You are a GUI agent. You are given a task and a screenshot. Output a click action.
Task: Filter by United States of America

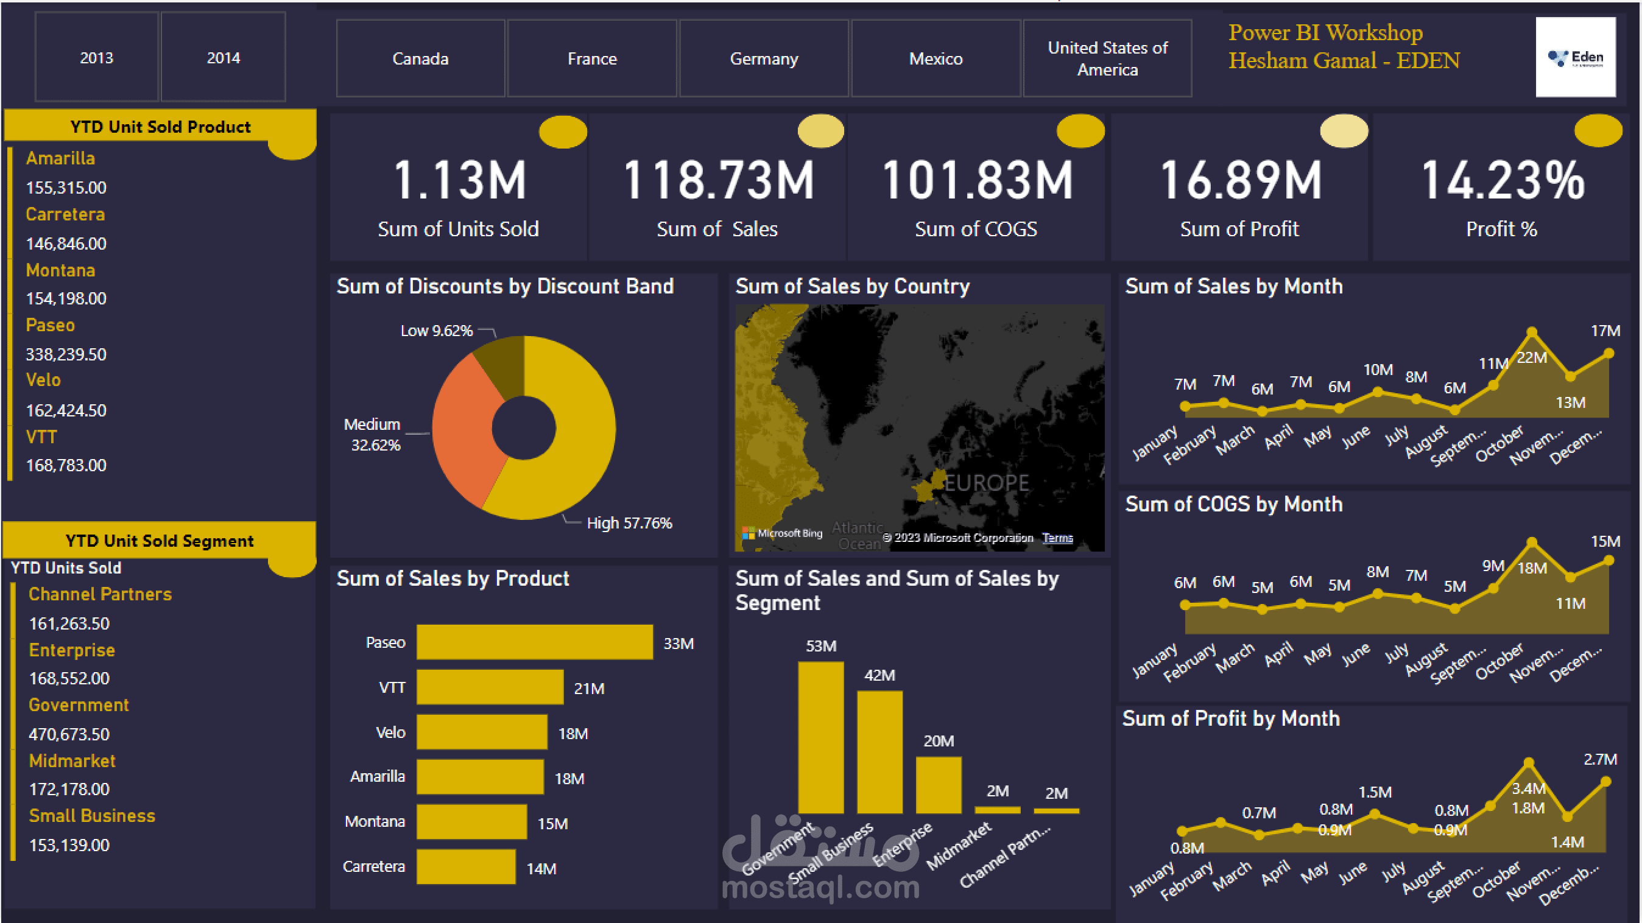tap(1108, 58)
